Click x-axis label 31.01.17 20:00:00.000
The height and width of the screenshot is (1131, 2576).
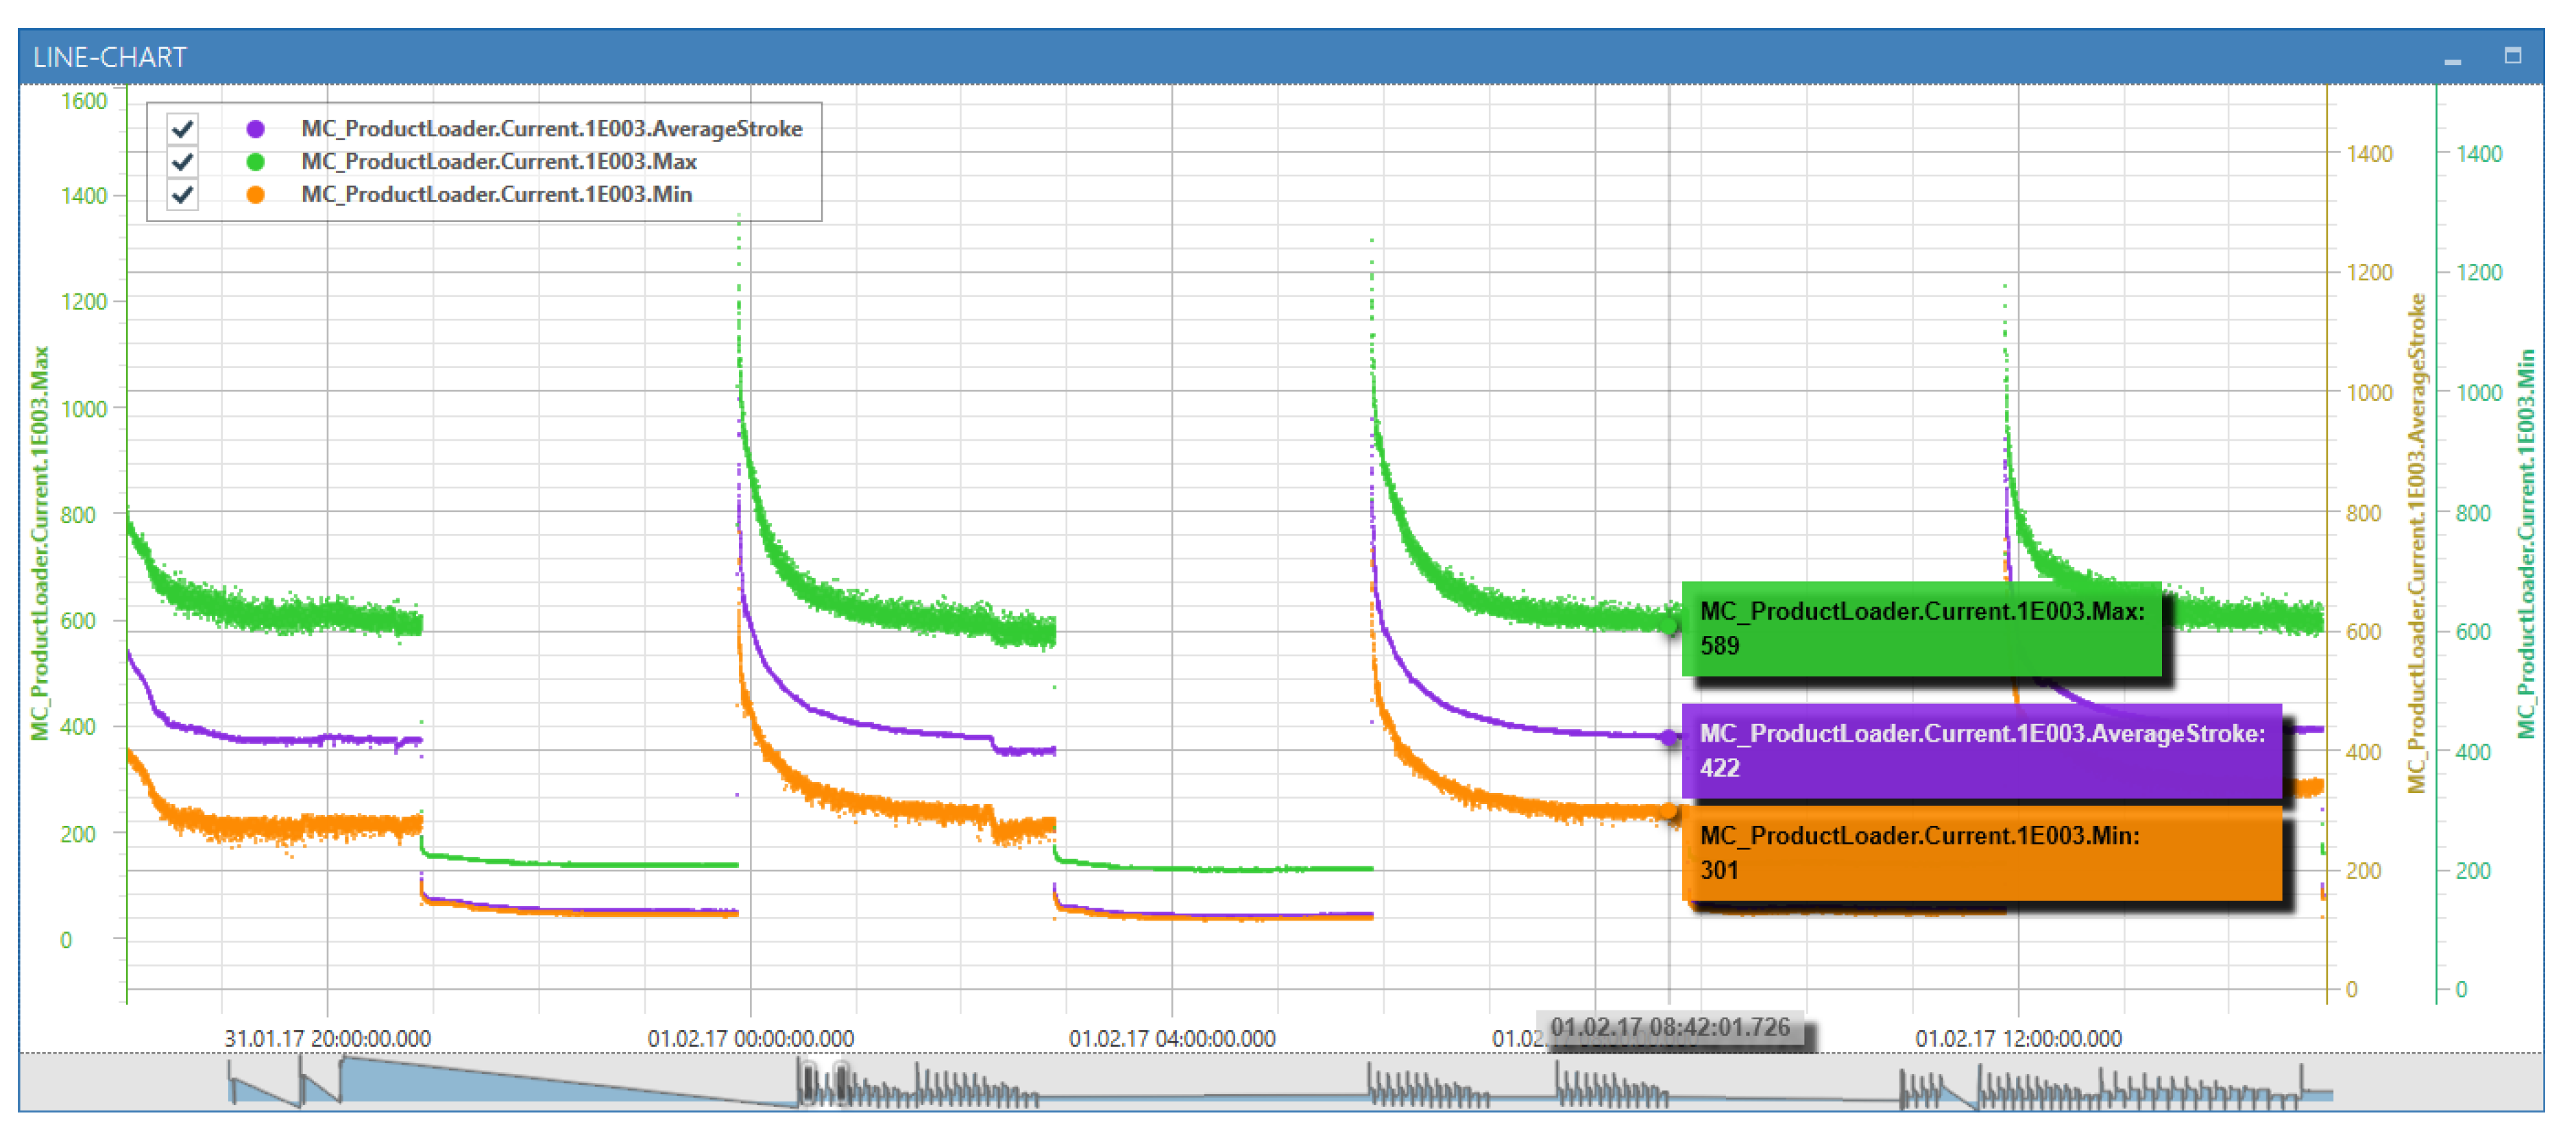pyautogui.click(x=328, y=1038)
